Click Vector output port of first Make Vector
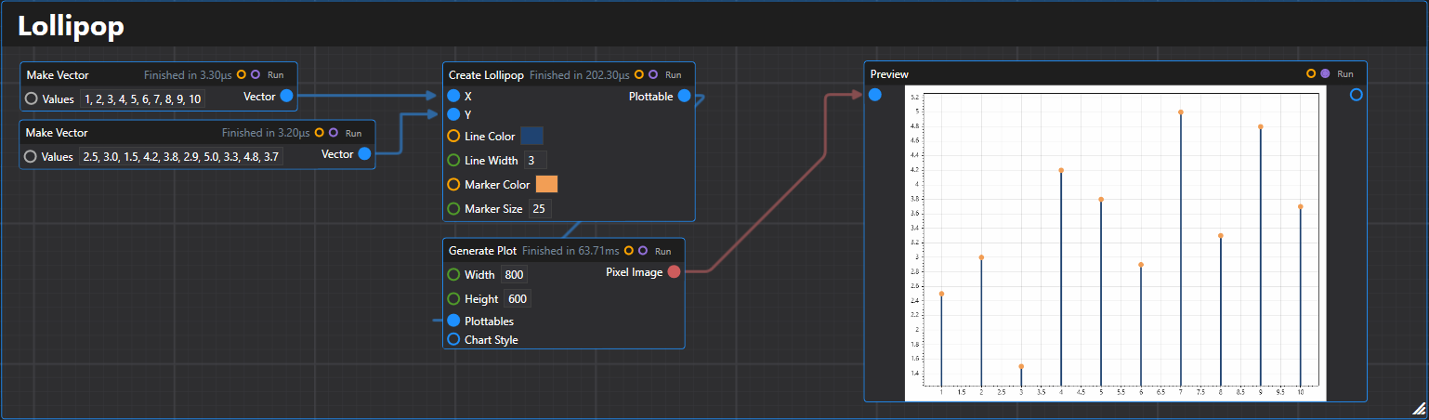The width and height of the screenshot is (1429, 420). 286,96
